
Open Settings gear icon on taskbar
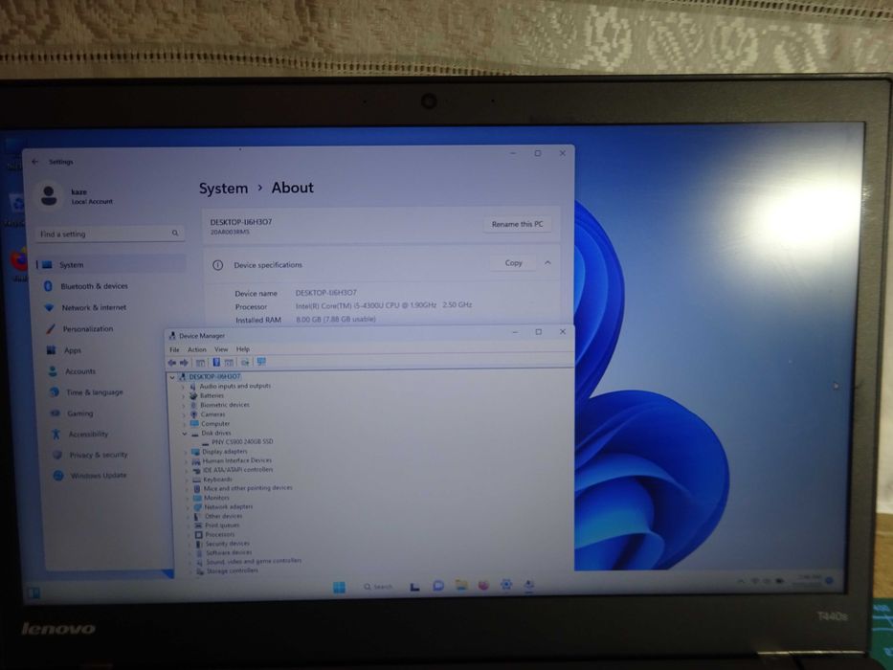(506, 584)
